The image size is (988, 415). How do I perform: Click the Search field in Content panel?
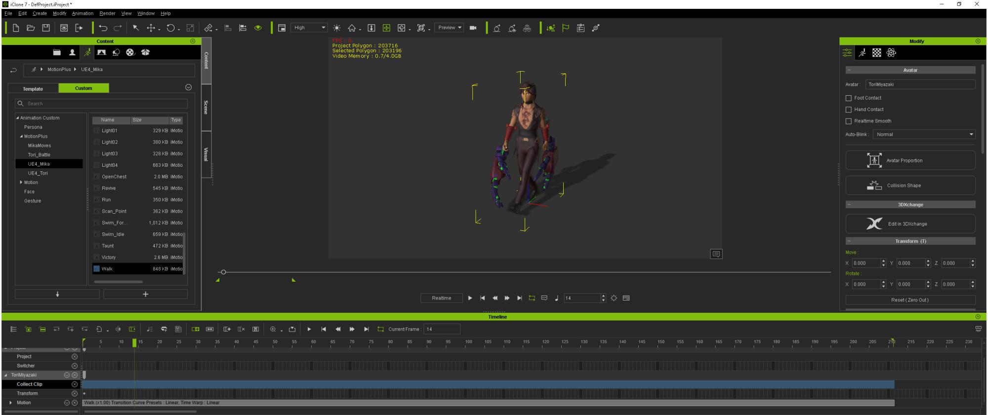click(x=101, y=104)
